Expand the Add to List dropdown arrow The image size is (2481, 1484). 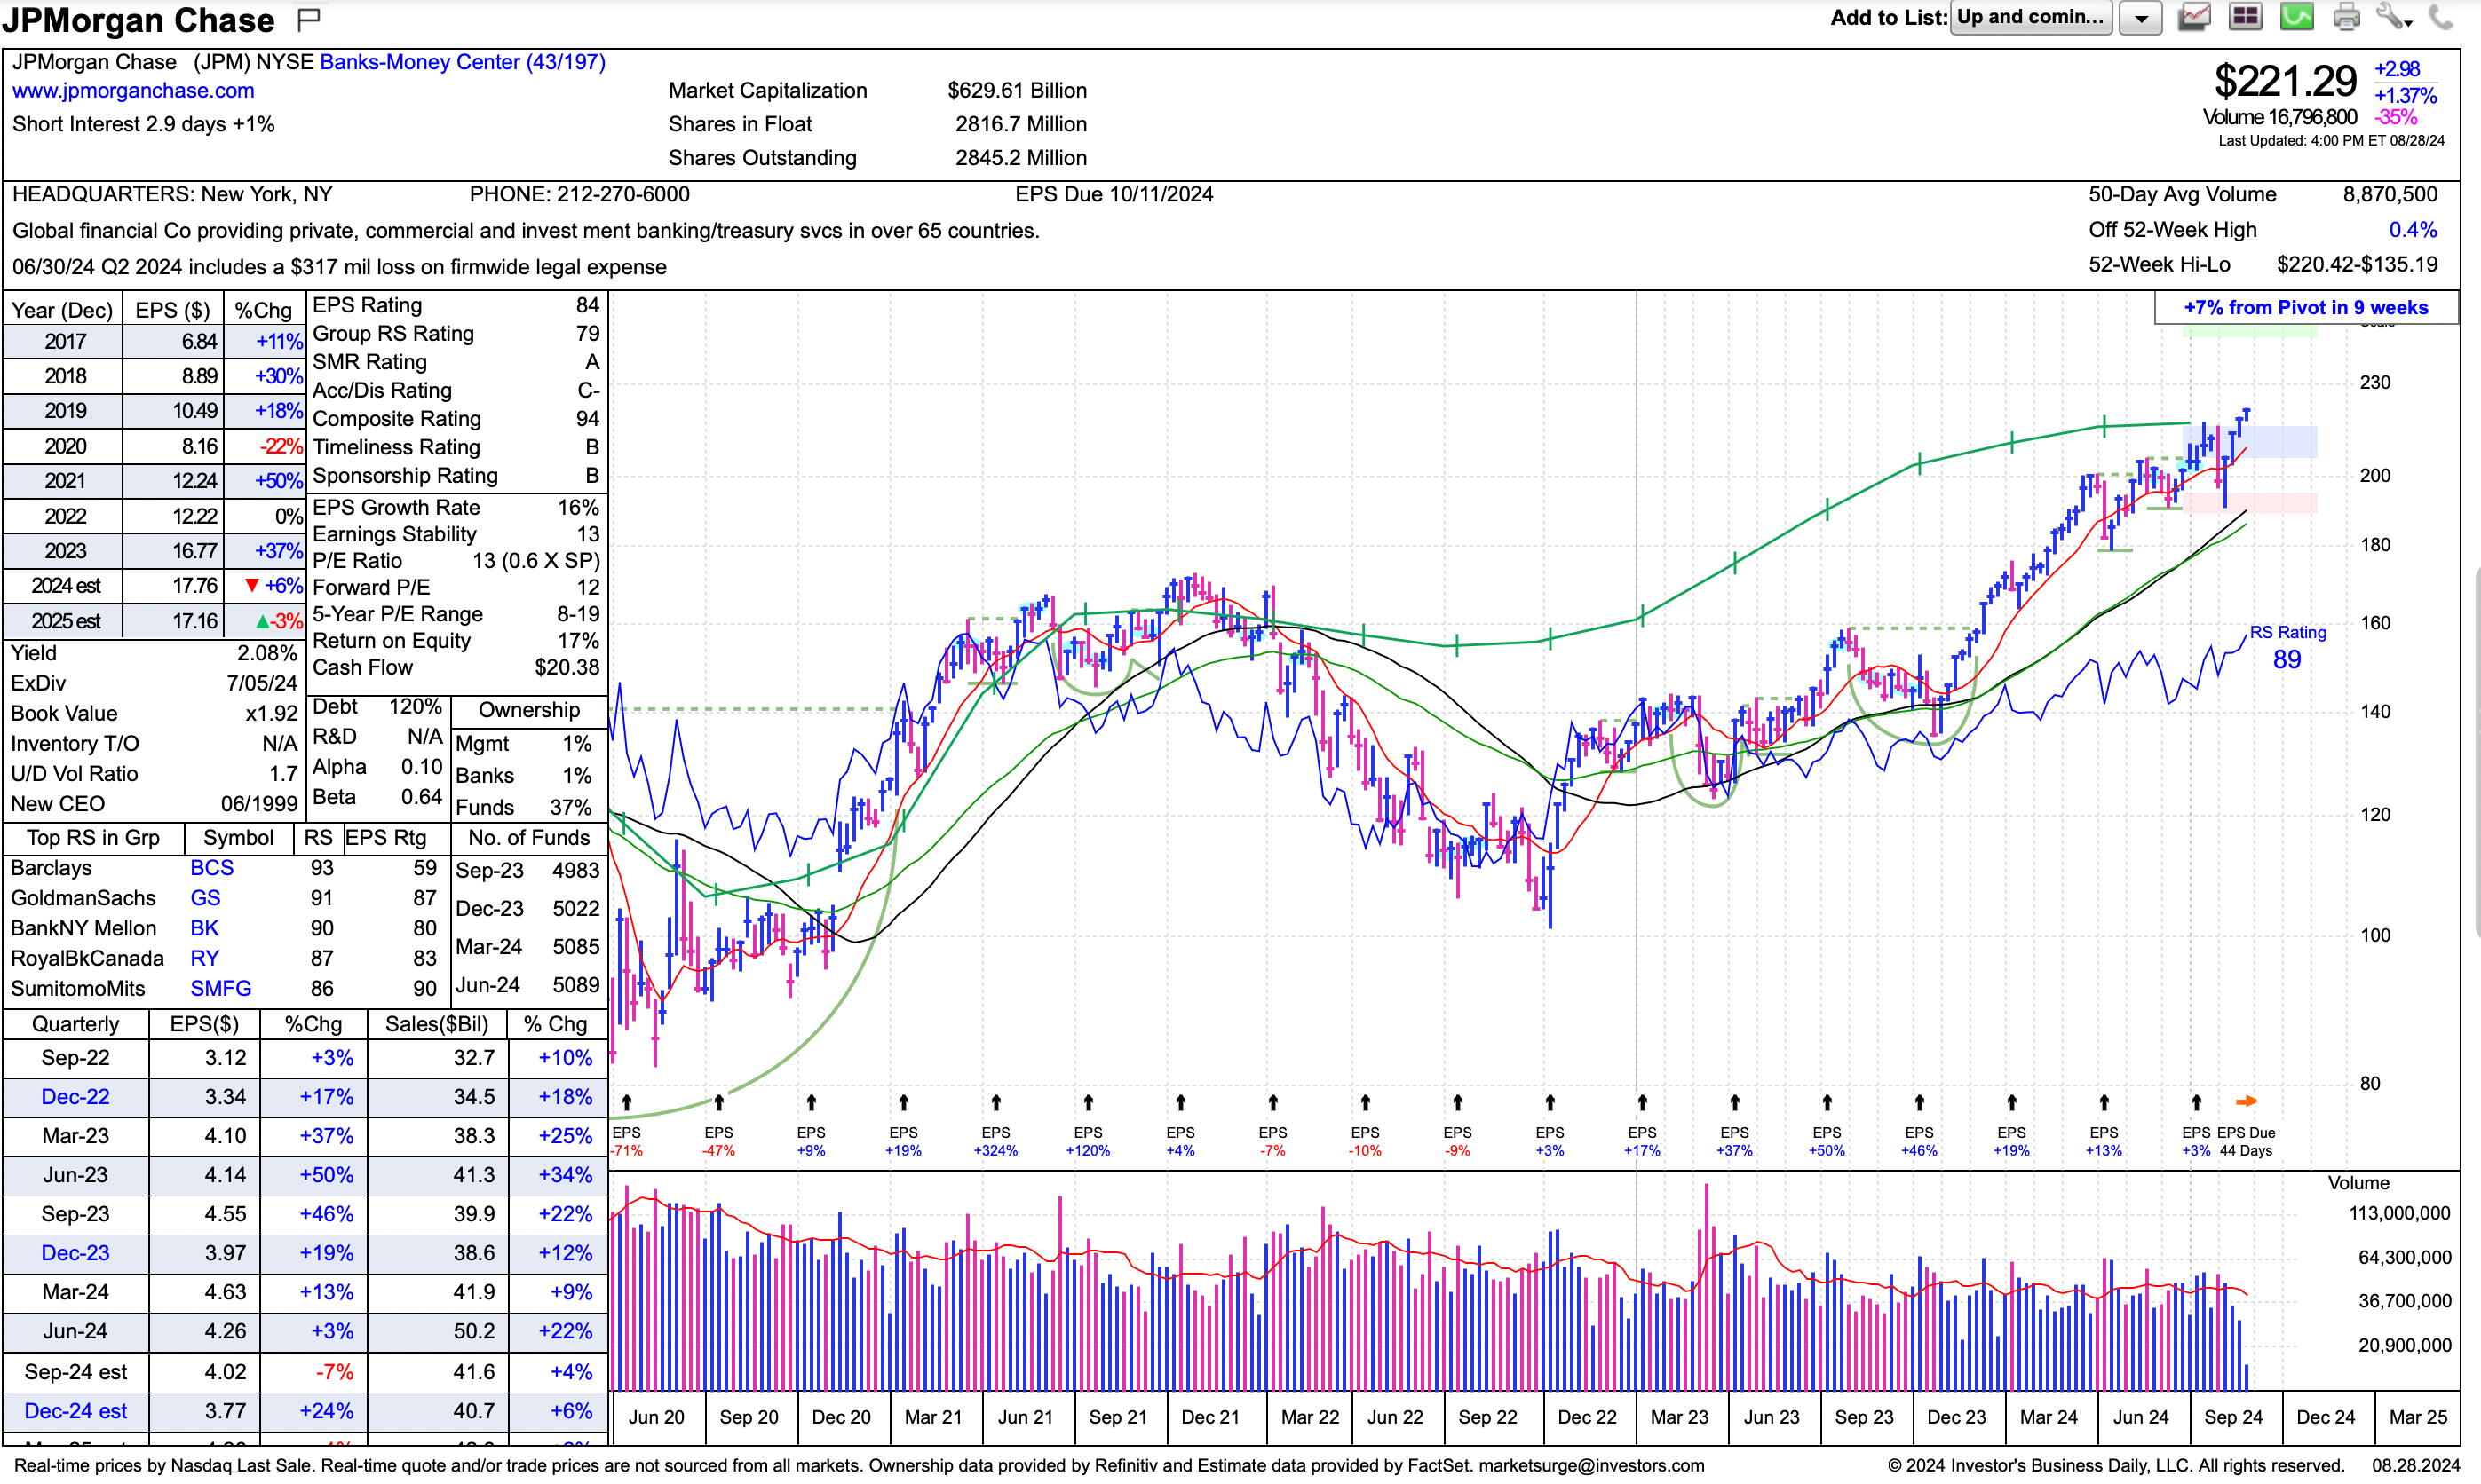click(2141, 18)
